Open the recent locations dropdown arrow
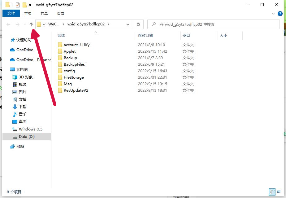This screenshot has height=198, width=286. 25,24
